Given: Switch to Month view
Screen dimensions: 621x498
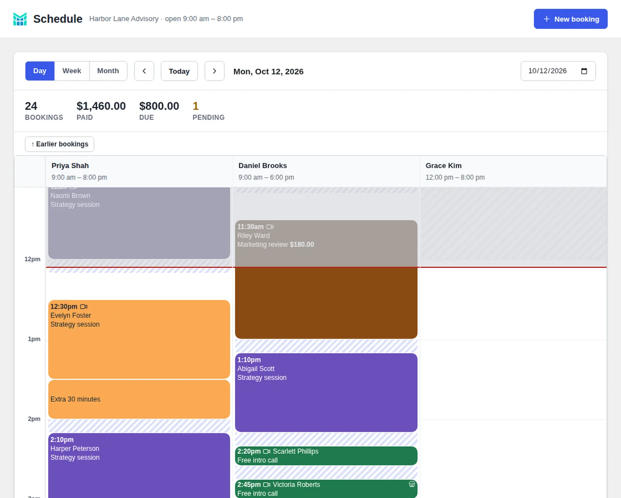Looking at the screenshot, I should click(108, 71).
